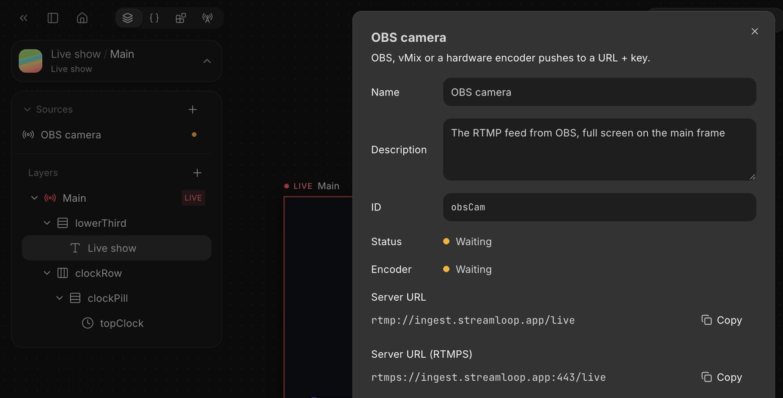Copy the Server URL
Viewport: 783px width, 398px height.
722,320
